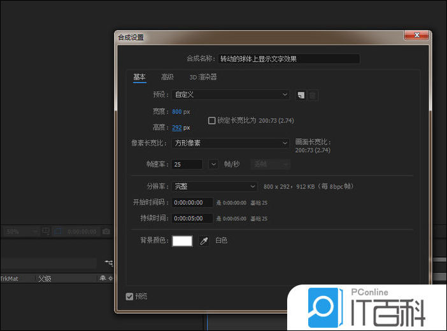This screenshot has width=447, height=331.
Task: Pick background color with the eyedropper icon
Action: [x=204, y=241]
